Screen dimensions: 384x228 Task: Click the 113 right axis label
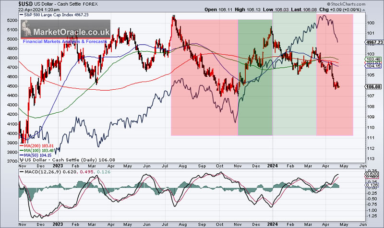point(371,159)
